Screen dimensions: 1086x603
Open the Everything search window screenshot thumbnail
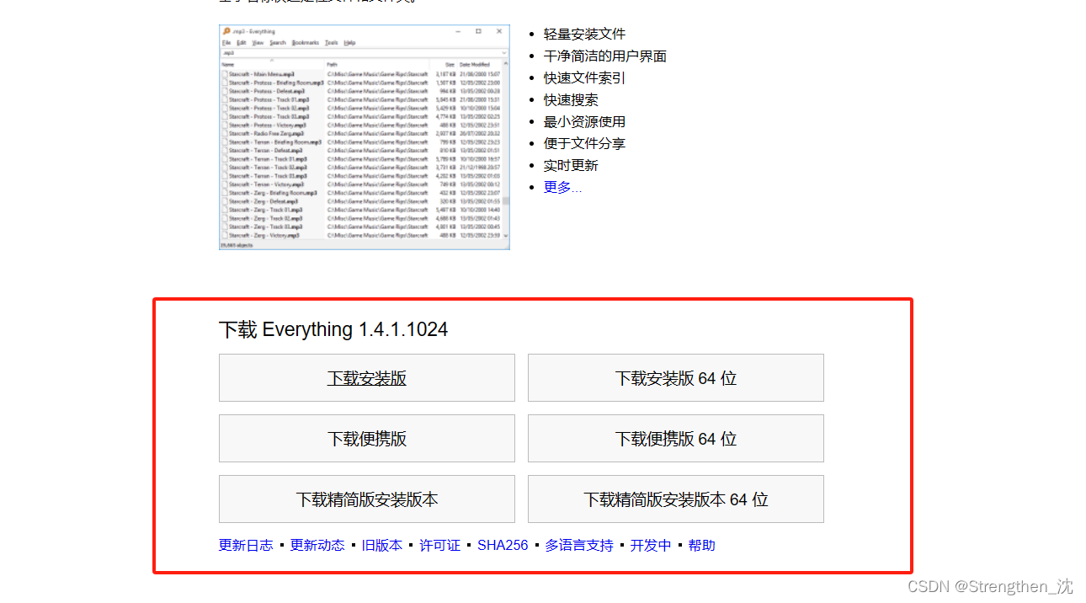click(365, 137)
